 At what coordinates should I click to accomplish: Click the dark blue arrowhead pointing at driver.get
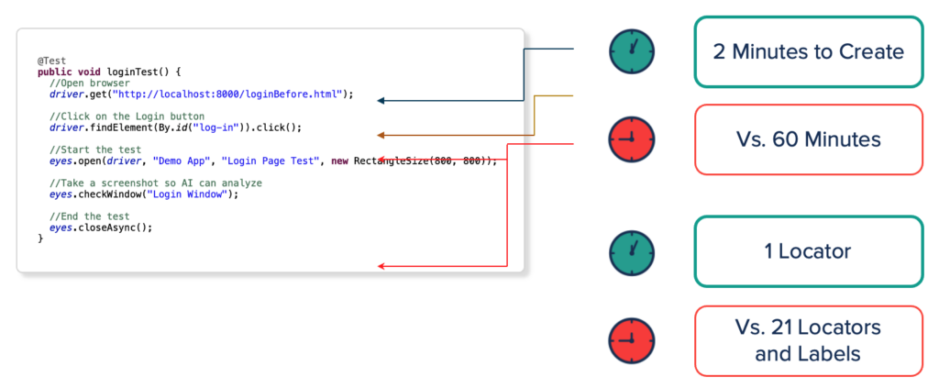381,101
